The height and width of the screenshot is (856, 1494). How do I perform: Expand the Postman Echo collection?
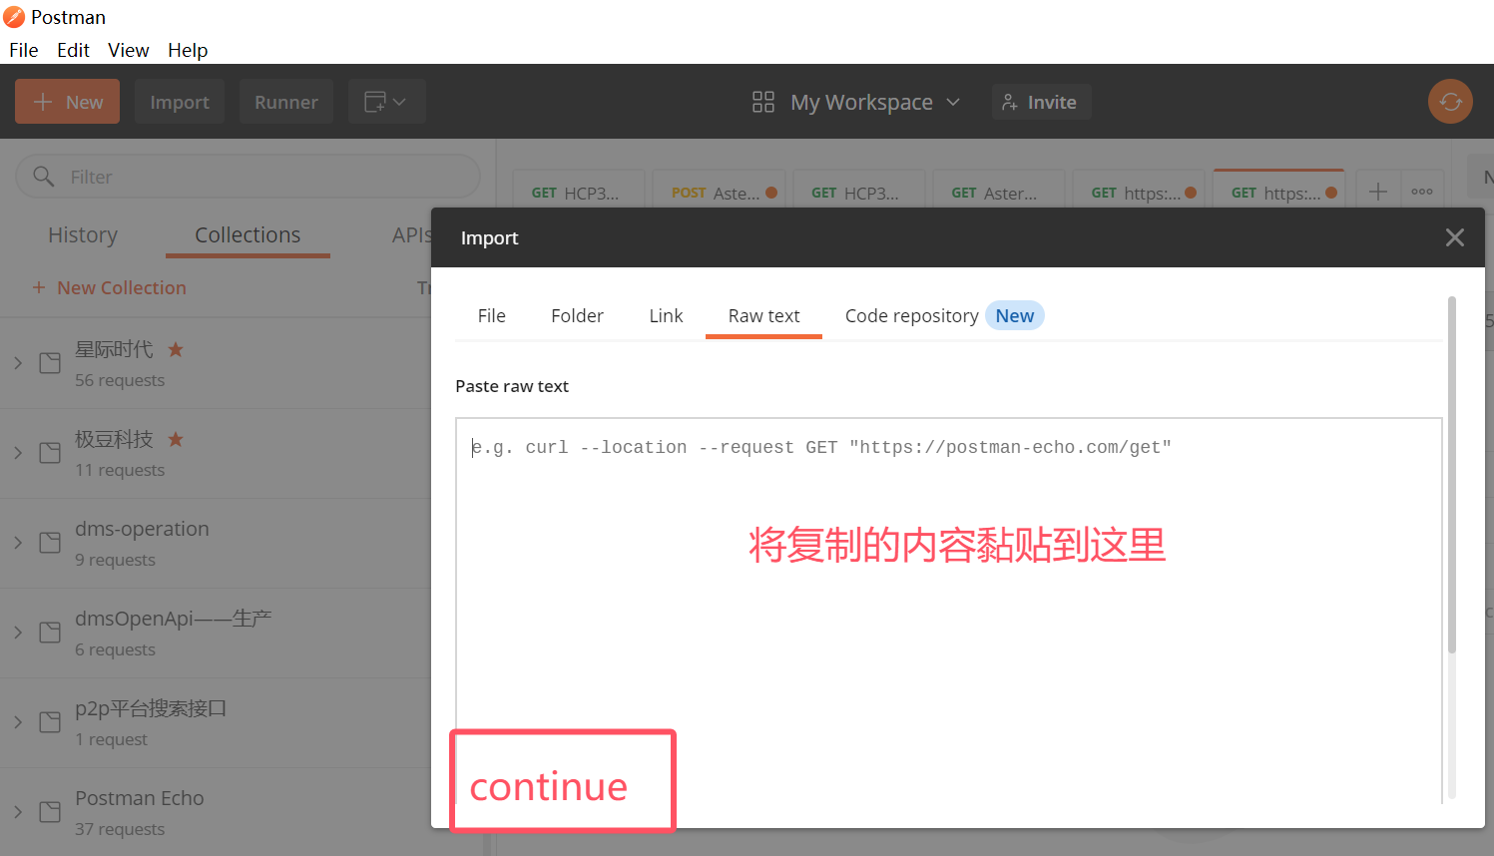click(x=18, y=812)
